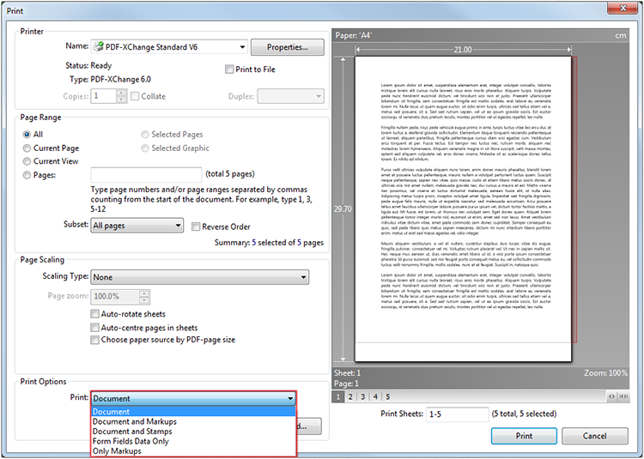This screenshot has width=644, height=459.
Task: Select Document and Markups option
Action: 193,421
